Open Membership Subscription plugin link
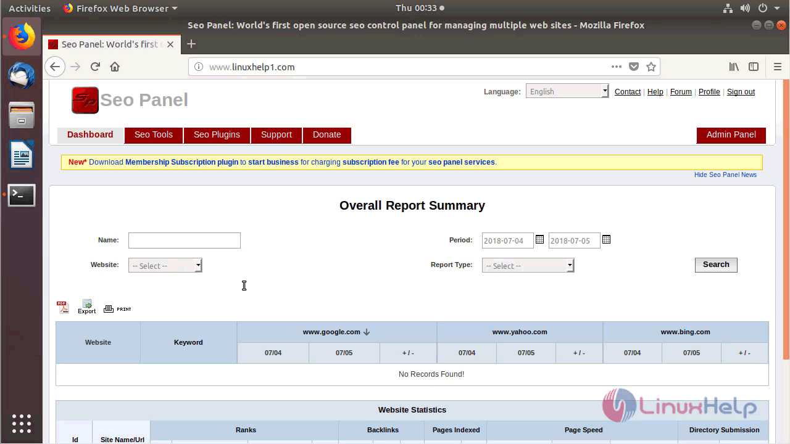Image resolution: width=790 pixels, height=444 pixels. 181,162
